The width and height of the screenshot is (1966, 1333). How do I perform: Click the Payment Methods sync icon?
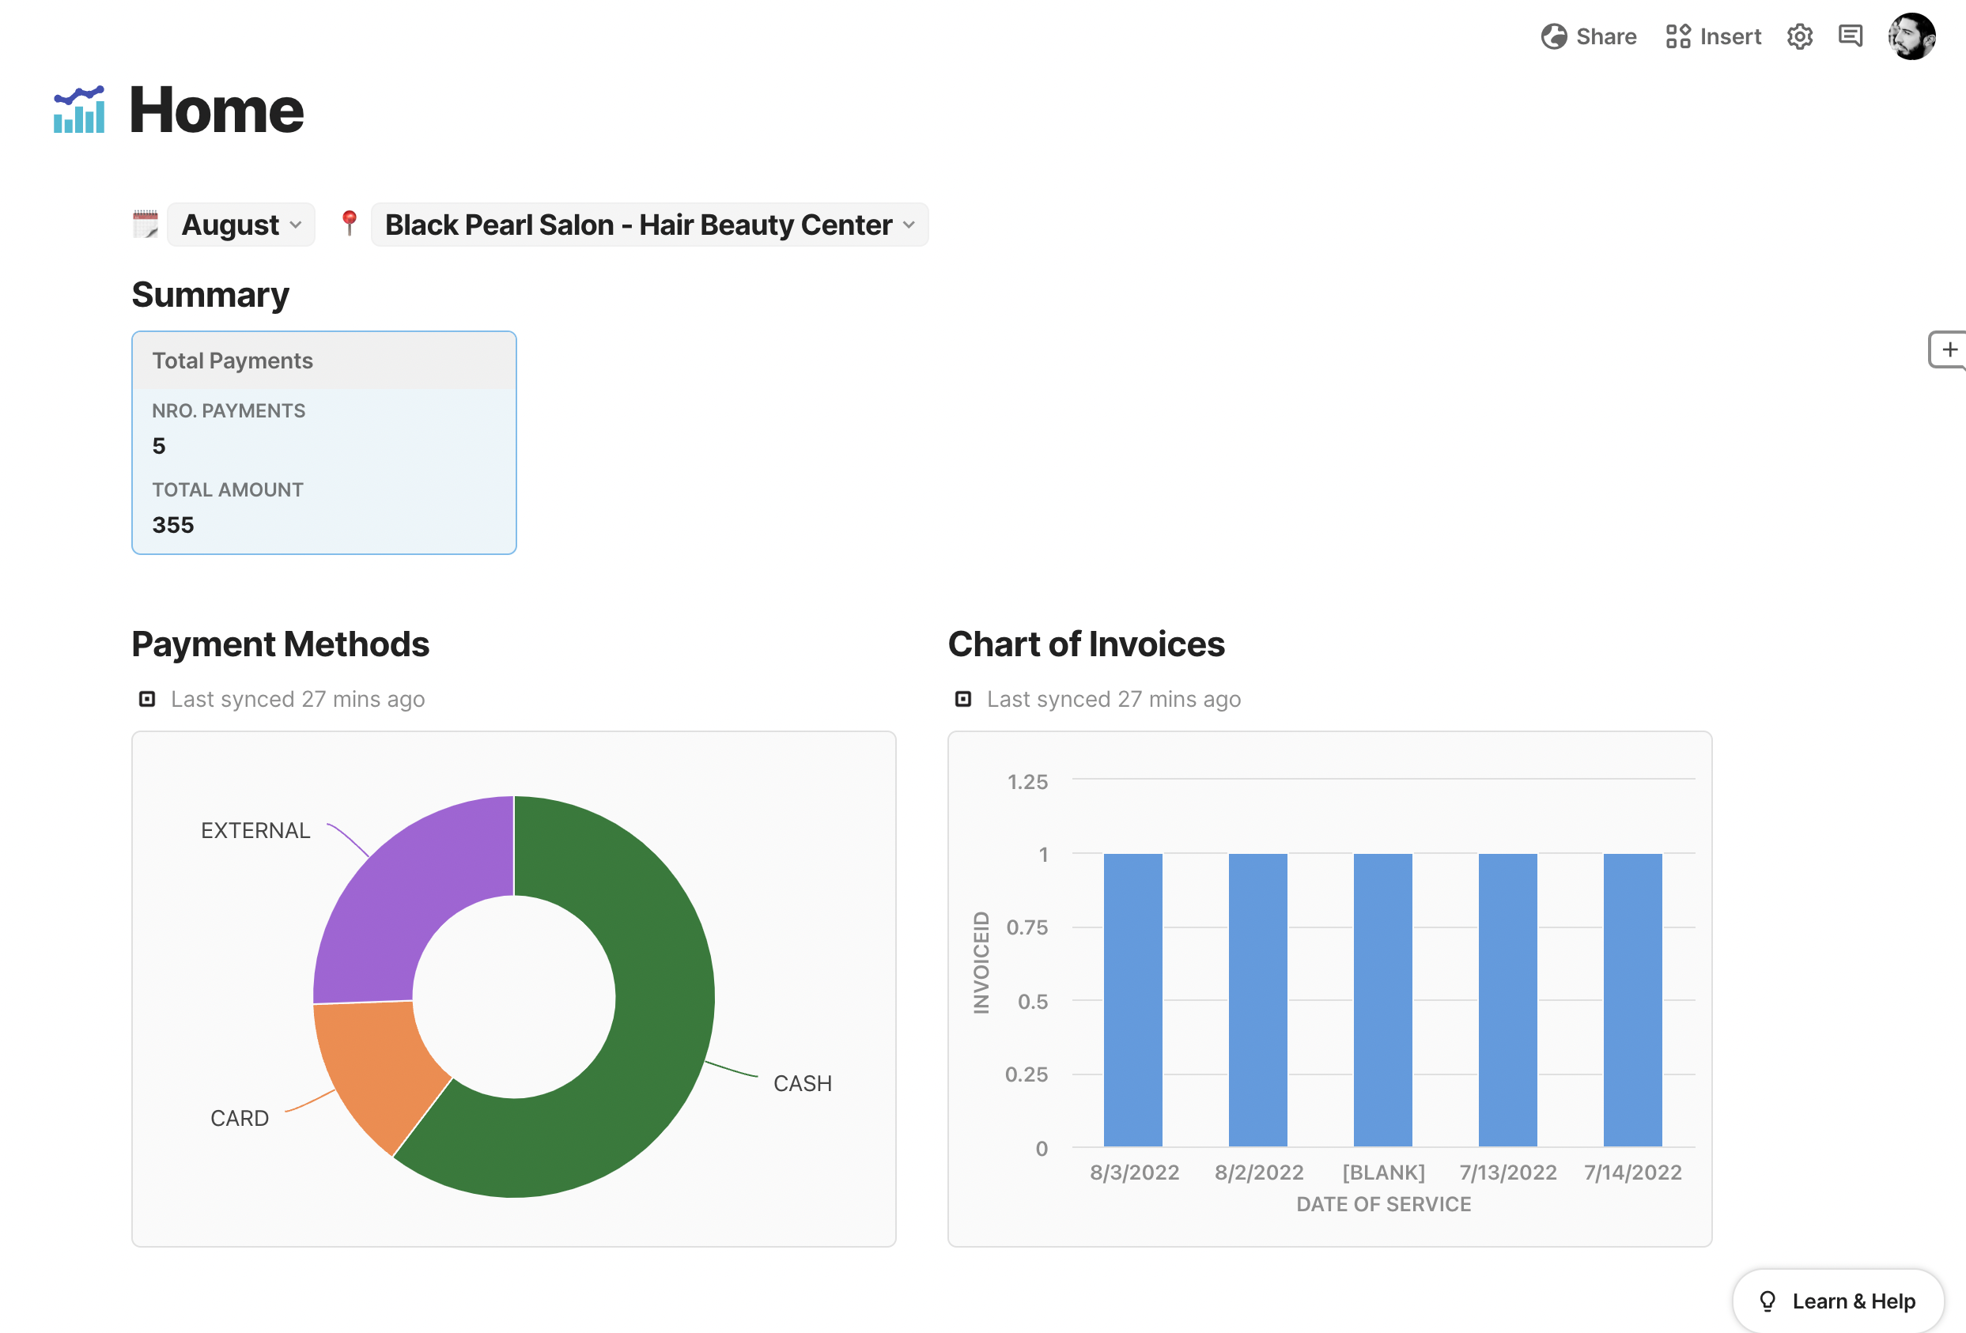click(x=147, y=699)
